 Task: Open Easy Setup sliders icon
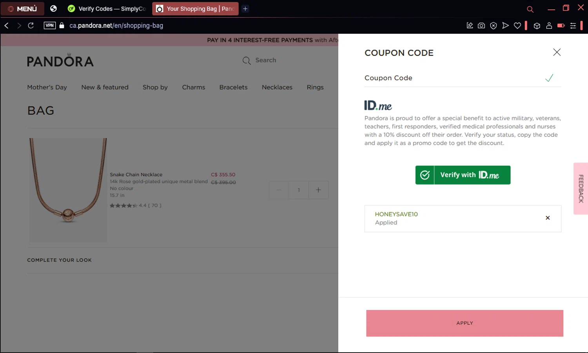(573, 25)
